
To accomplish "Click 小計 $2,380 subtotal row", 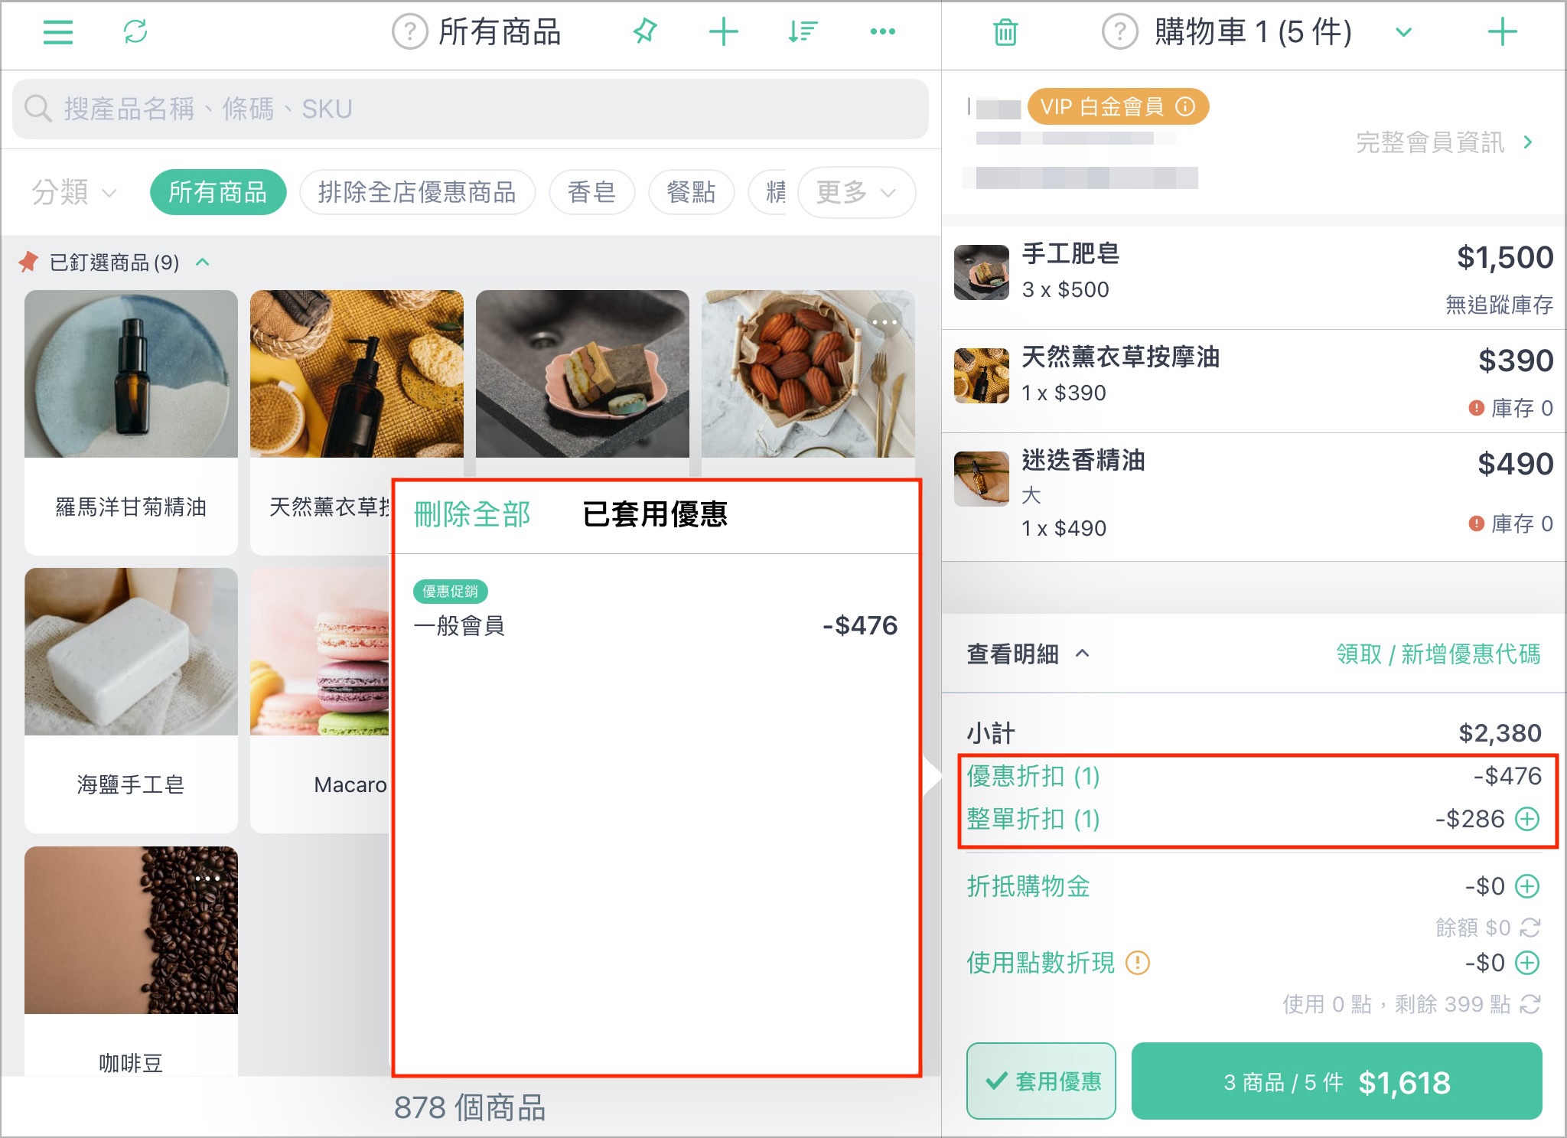I will [1253, 733].
